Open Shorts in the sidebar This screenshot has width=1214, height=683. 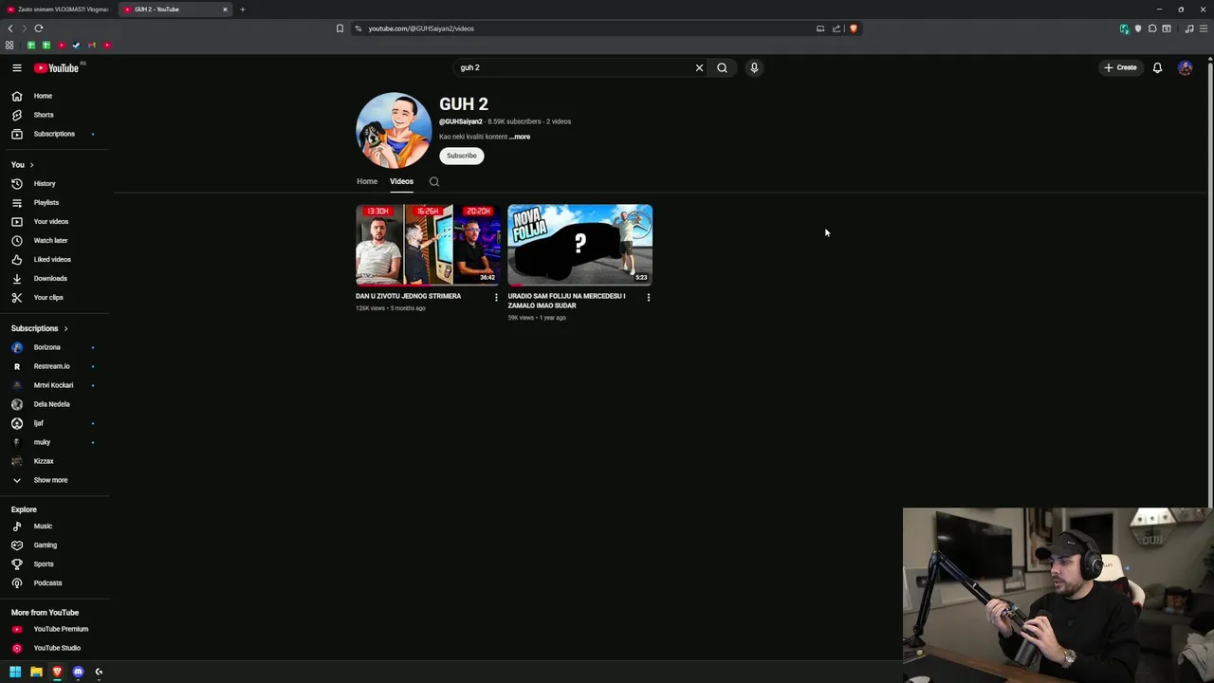pos(54,115)
